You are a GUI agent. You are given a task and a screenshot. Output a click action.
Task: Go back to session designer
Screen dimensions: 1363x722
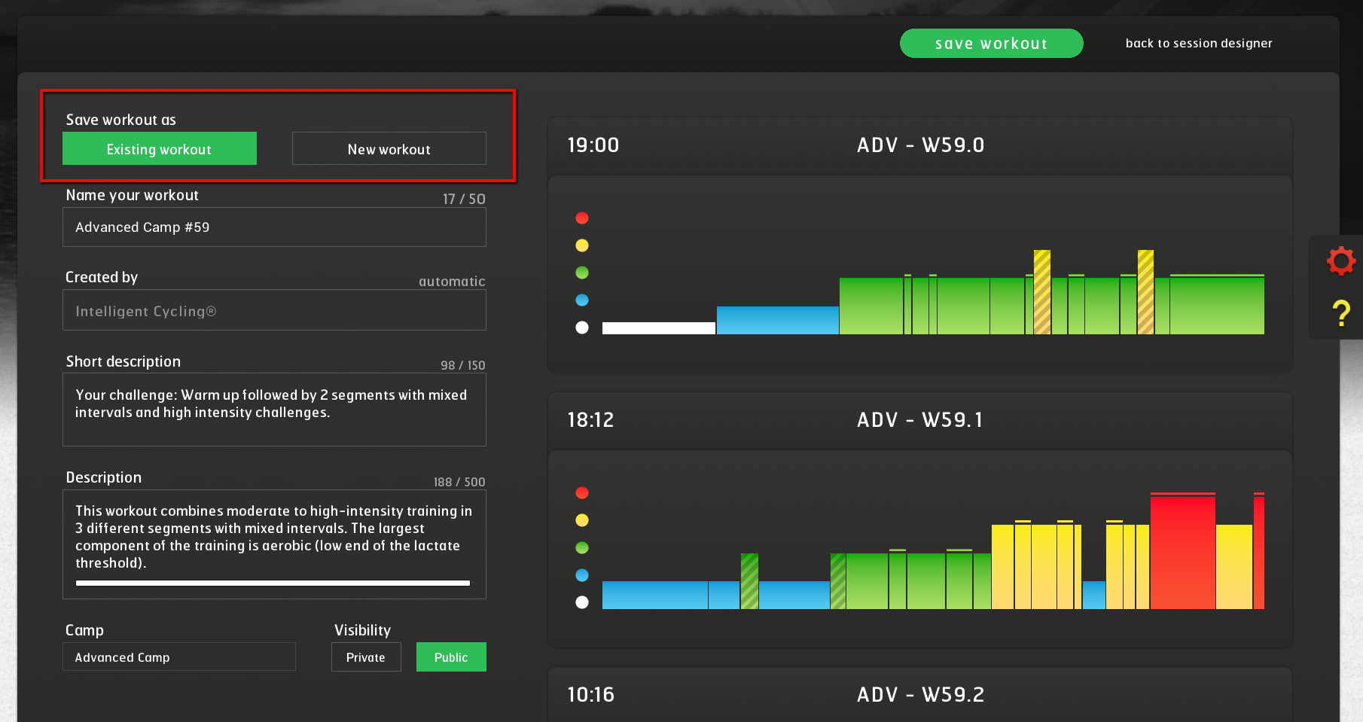(x=1198, y=44)
